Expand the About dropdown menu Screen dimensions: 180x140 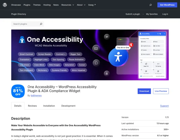pyautogui.click(x=81, y=5)
